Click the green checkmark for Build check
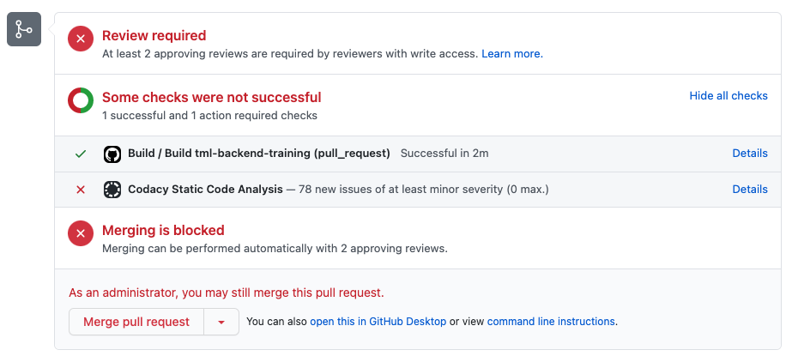This screenshot has height=356, width=792. tap(81, 154)
